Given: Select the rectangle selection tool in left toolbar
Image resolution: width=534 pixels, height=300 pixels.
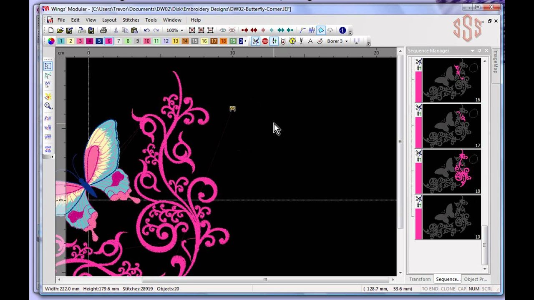Looking at the screenshot, I should tap(48, 66).
